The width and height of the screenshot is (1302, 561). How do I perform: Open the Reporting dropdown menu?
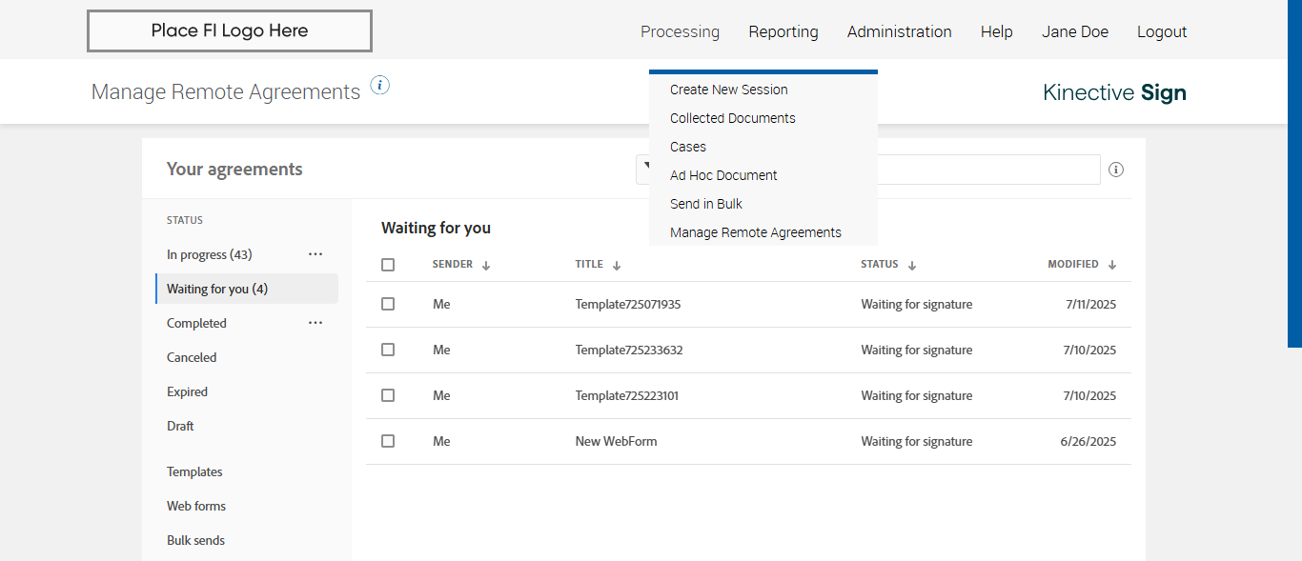[783, 31]
